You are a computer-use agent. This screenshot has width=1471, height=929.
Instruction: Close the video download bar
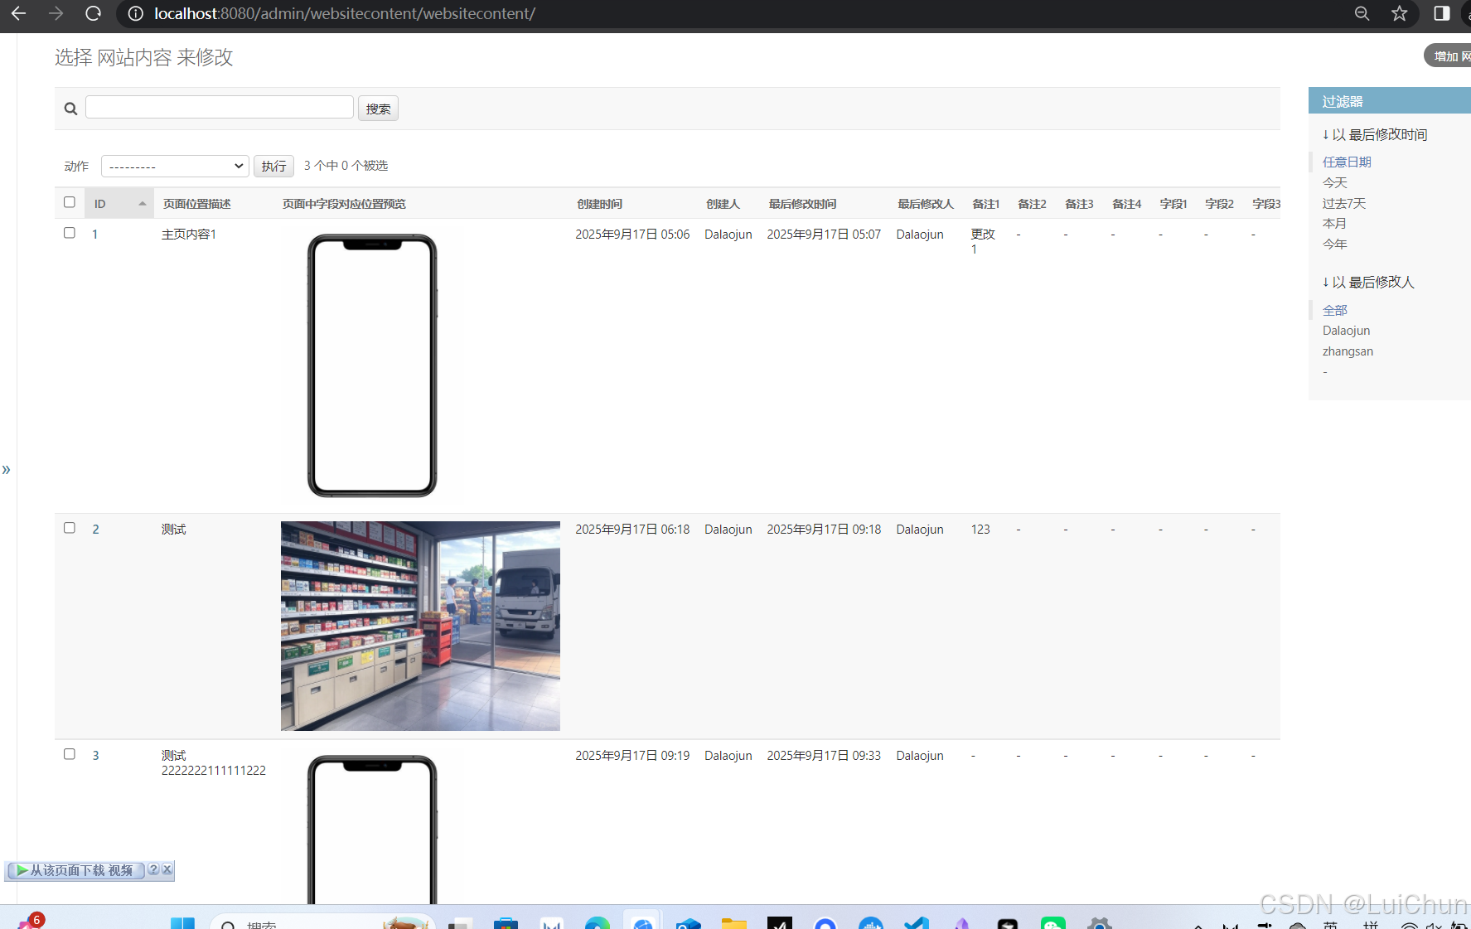click(x=167, y=869)
